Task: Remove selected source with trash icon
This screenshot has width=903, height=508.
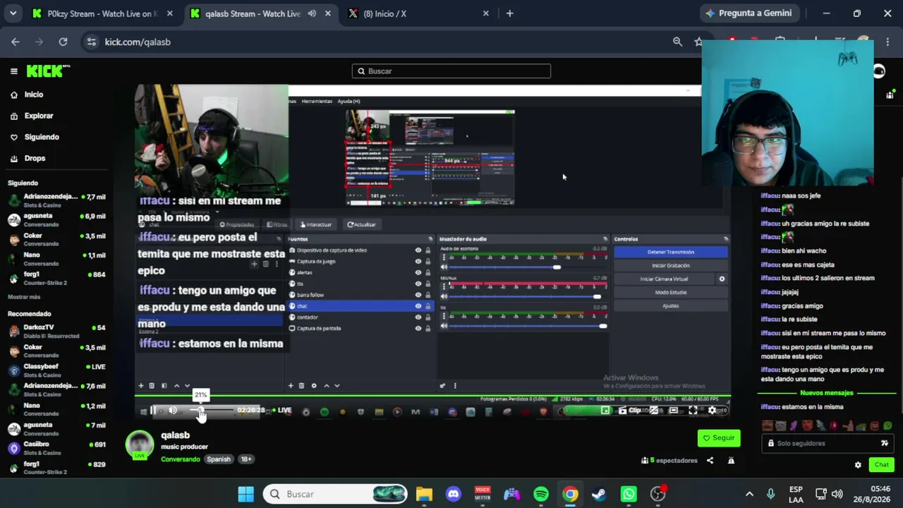Action: (x=302, y=386)
